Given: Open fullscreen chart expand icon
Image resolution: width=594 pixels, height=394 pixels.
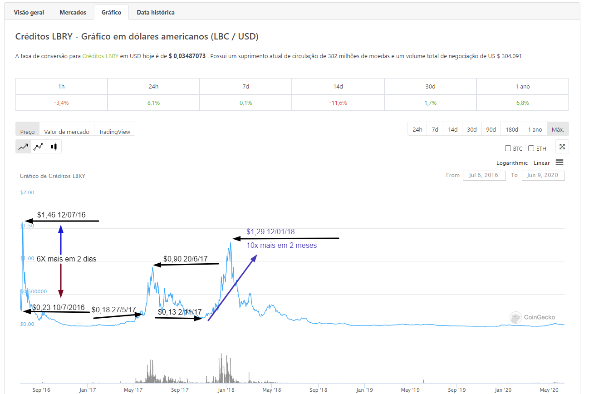Looking at the screenshot, I should tap(562, 147).
